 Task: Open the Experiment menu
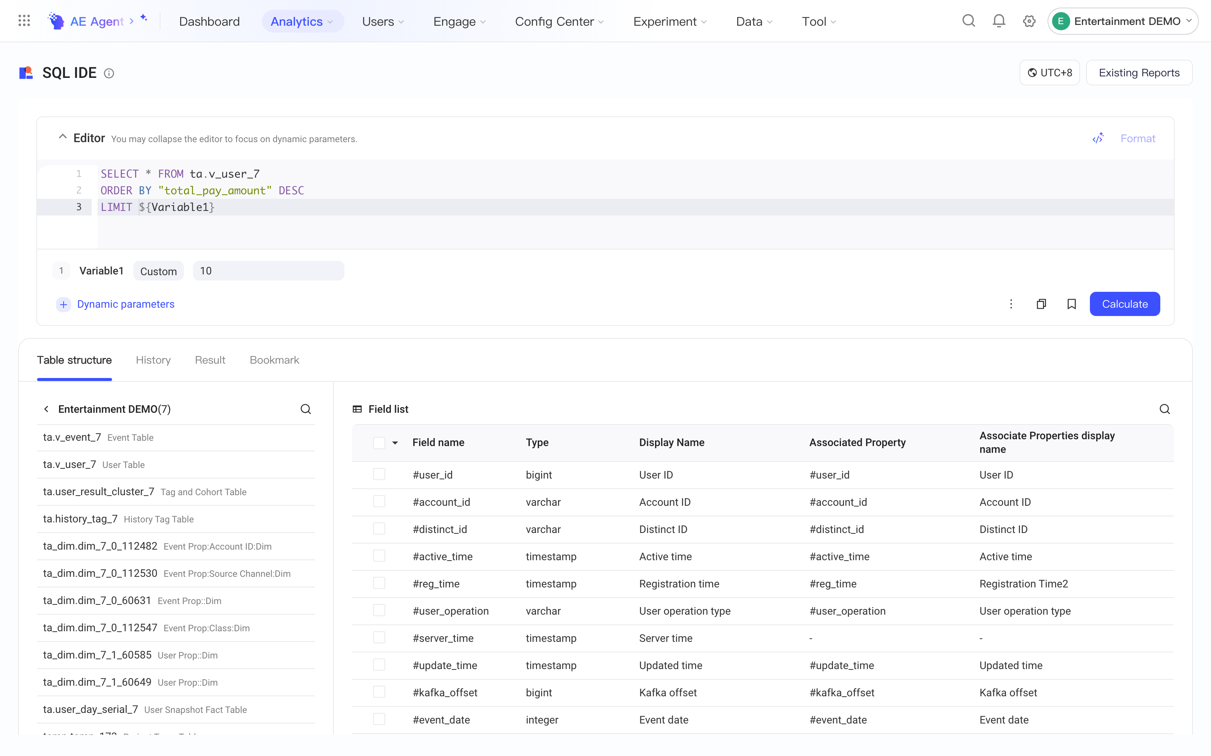pyautogui.click(x=669, y=22)
